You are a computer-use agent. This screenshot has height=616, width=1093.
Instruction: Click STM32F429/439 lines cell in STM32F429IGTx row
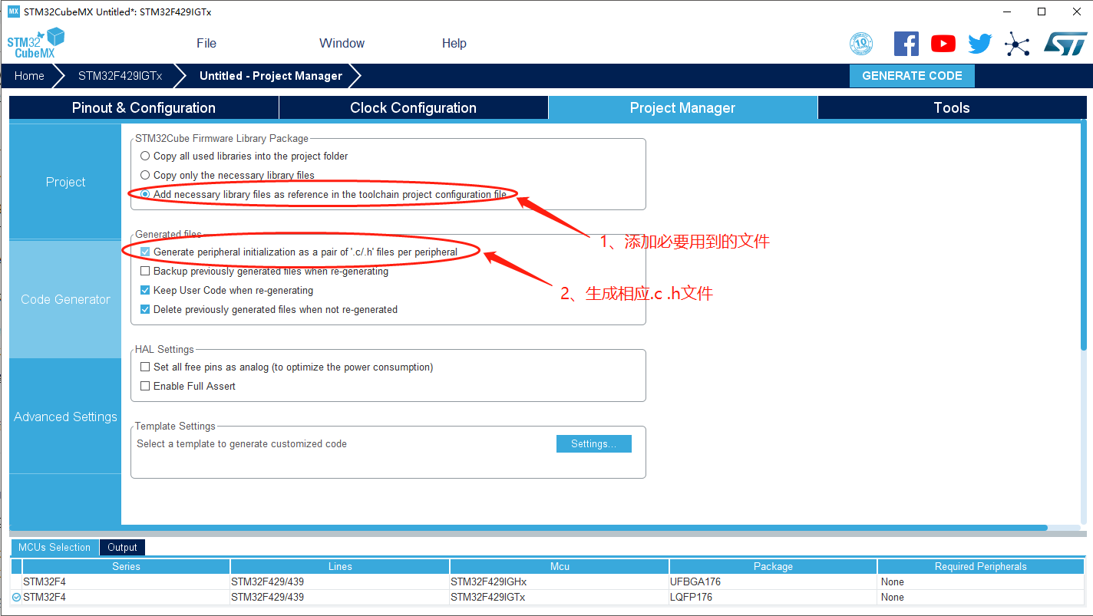point(340,597)
